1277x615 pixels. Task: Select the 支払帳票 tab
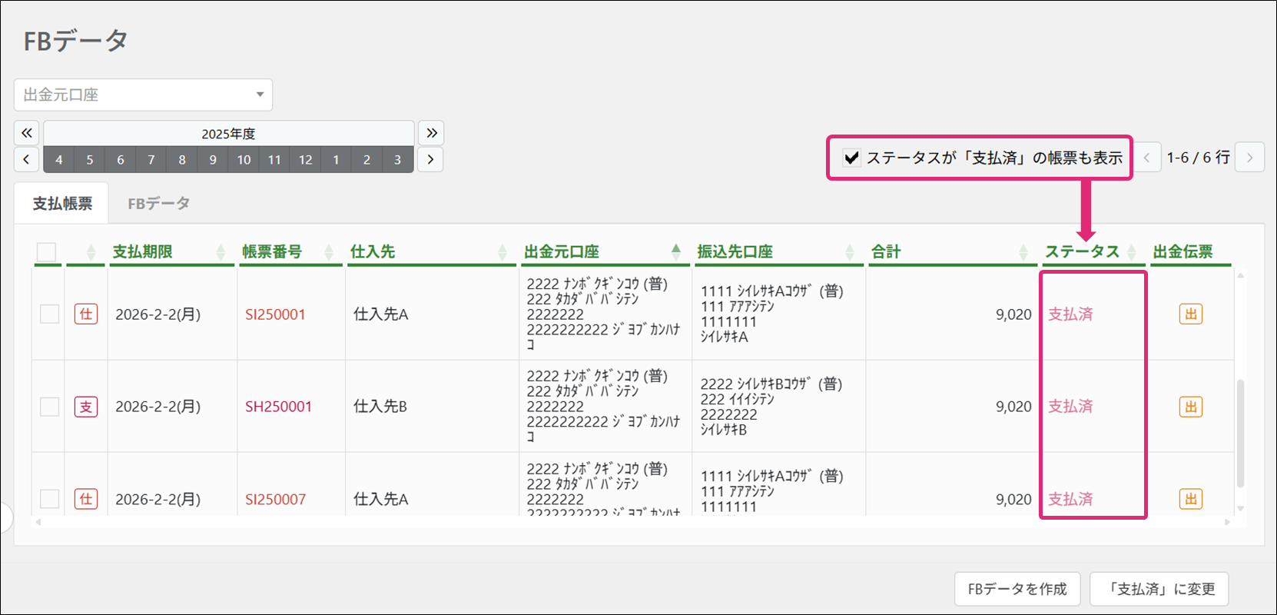click(x=62, y=204)
